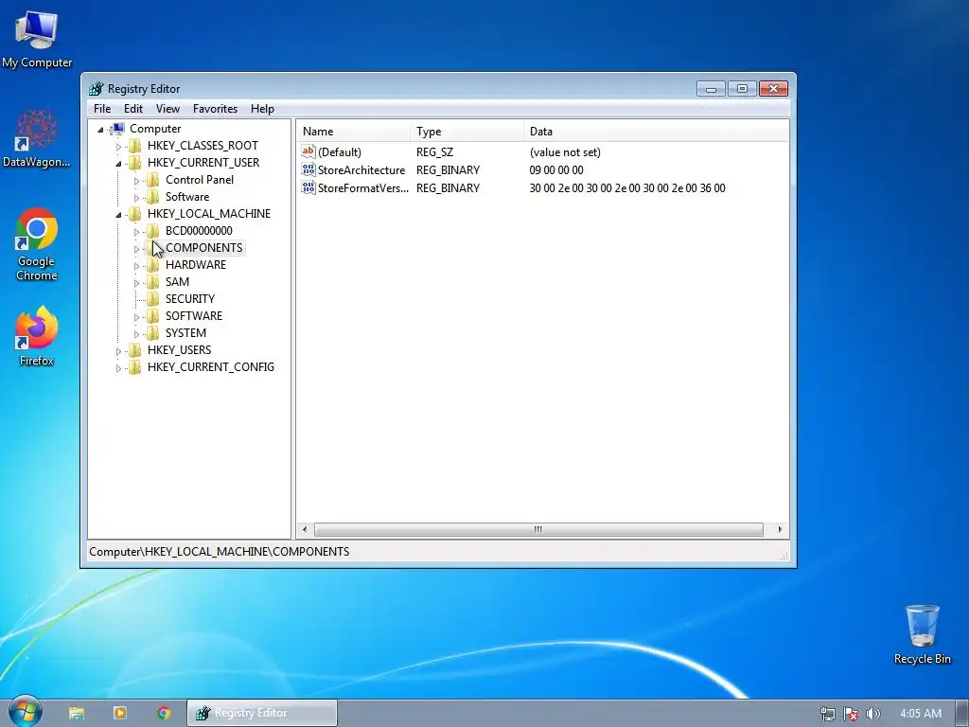Click the network tray icon
The image size is (969, 727).
point(827,714)
